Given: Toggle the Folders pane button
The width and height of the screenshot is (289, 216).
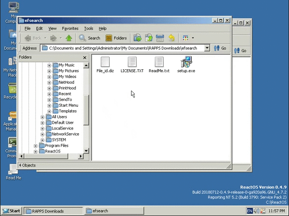Looking at the screenshot, I should (116, 38).
